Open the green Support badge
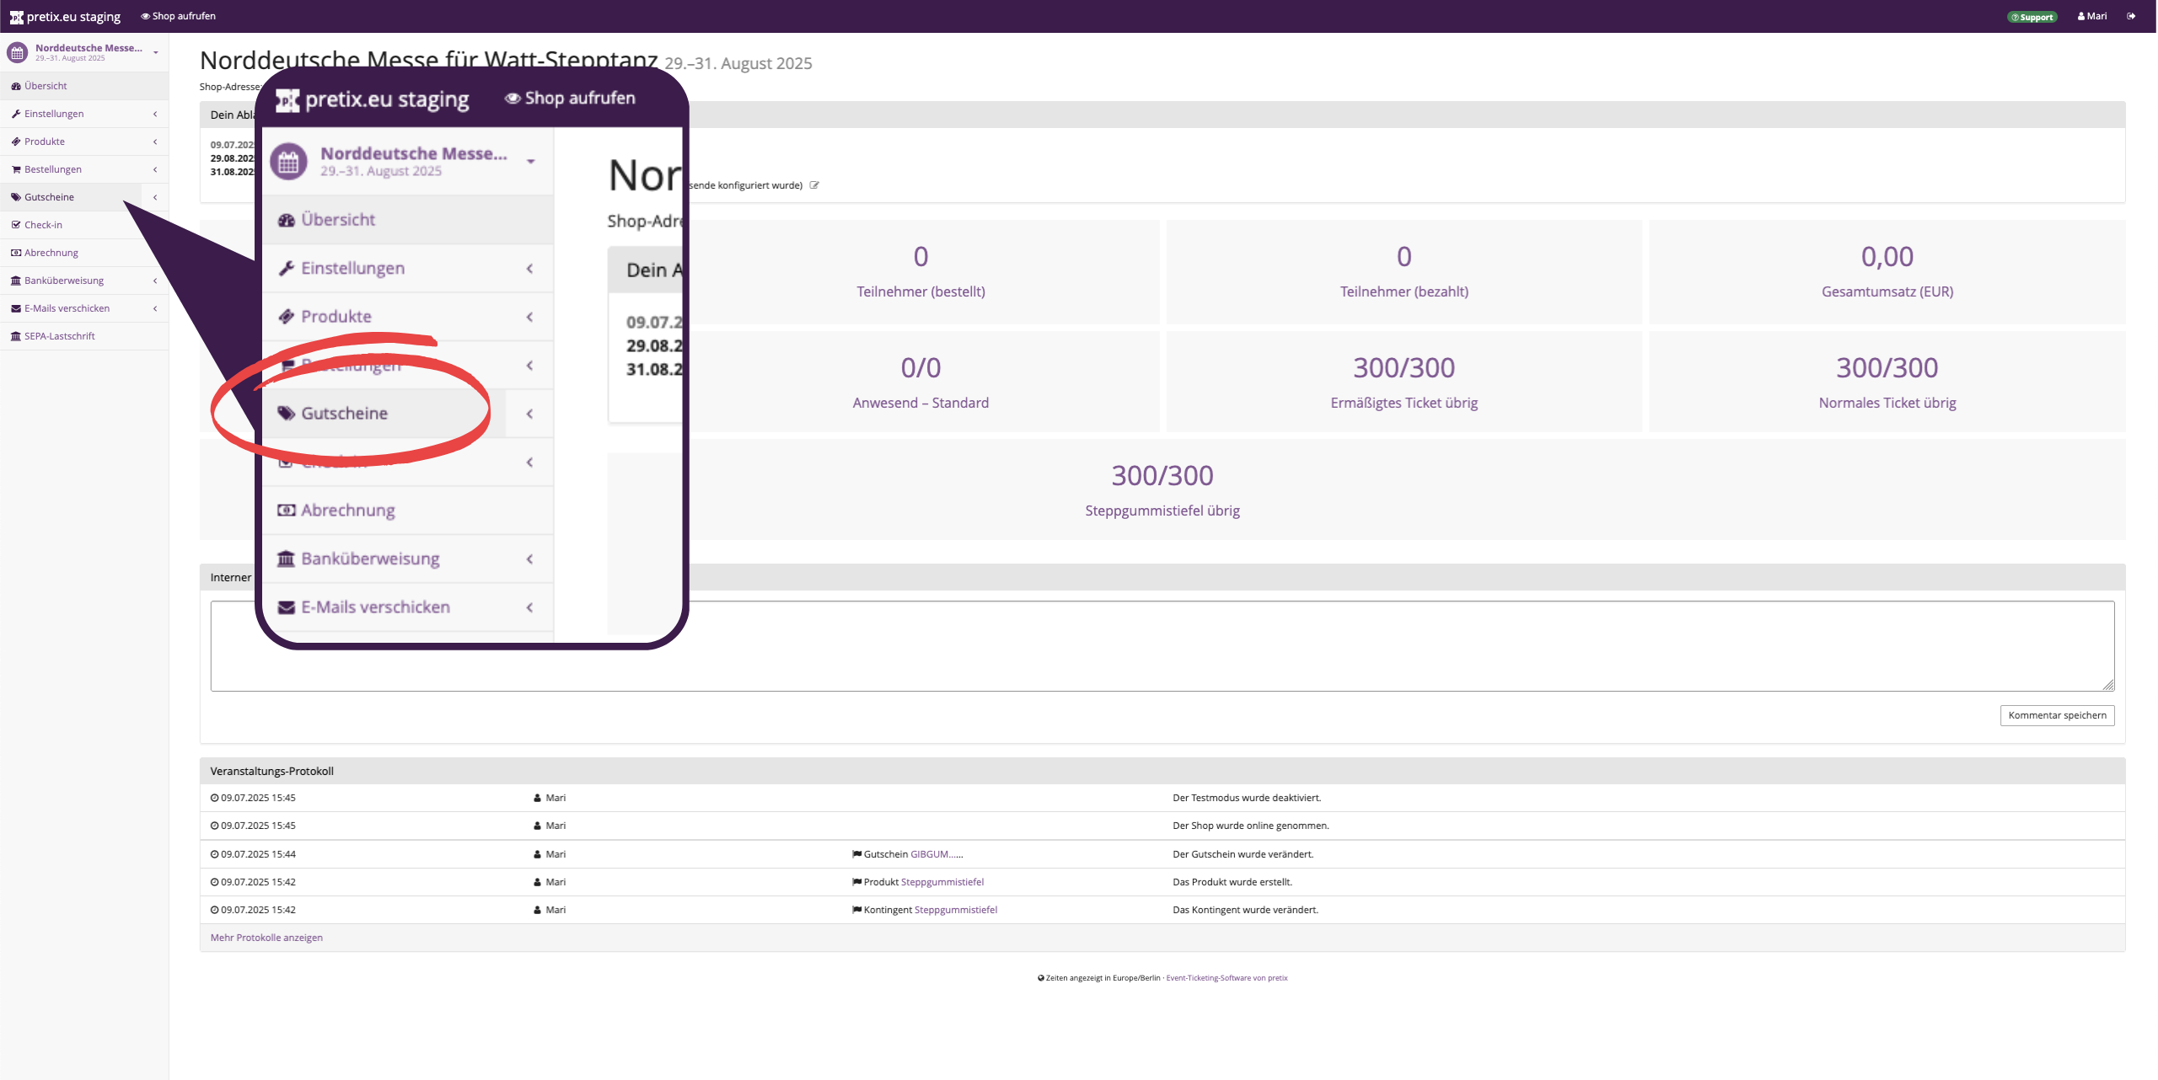The width and height of the screenshot is (2158, 1080). [2032, 17]
